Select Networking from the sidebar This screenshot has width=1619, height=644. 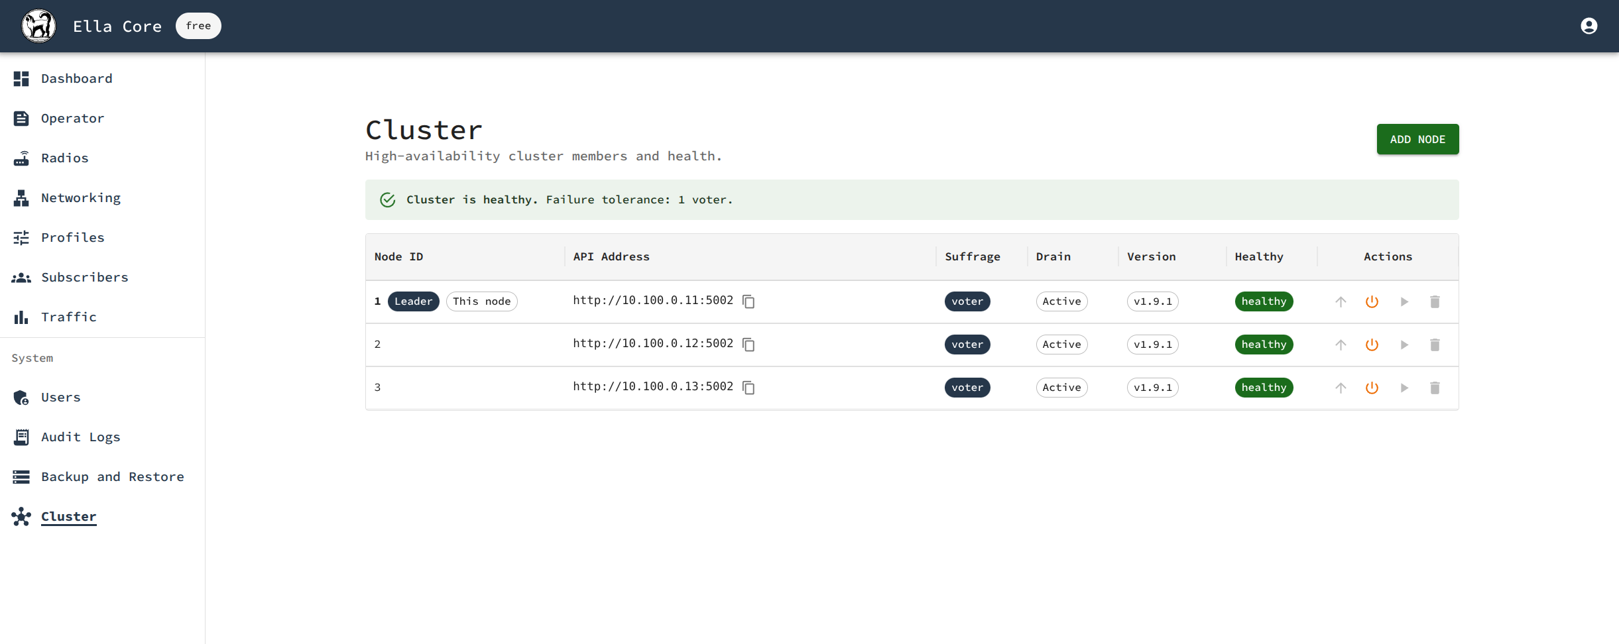tap(80, 198)
